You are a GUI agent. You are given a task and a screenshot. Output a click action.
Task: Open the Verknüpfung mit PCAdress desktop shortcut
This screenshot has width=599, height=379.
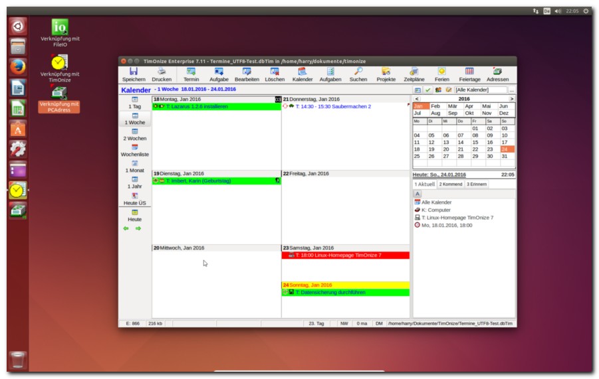click(x=59, y=100)
